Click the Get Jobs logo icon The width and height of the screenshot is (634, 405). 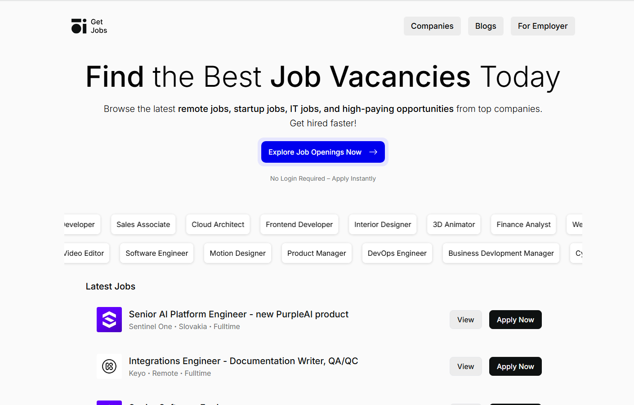(x=79, y=26)
